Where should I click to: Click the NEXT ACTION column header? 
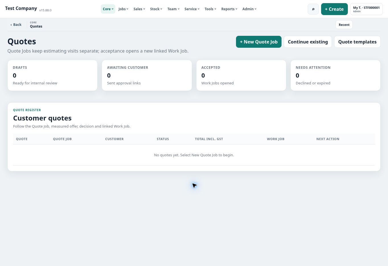tap(328, 139)
